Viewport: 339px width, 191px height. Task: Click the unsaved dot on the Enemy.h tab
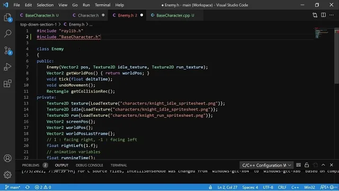point(141,15)
